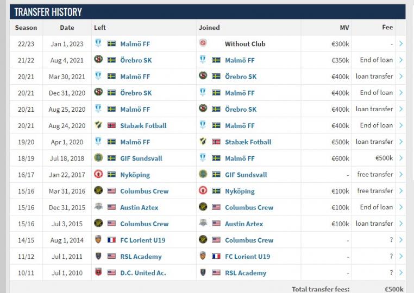Click Norwegian flag in Apr 1, 2020 row
The height and width of the screenshot is (293, 414).
point(216,142)
